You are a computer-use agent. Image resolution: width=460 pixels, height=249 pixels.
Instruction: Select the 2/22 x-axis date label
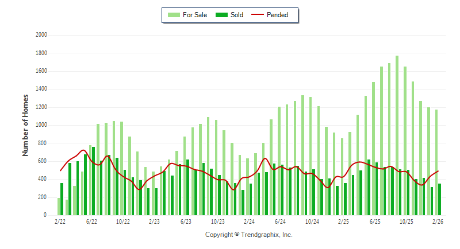click(60, 221)
